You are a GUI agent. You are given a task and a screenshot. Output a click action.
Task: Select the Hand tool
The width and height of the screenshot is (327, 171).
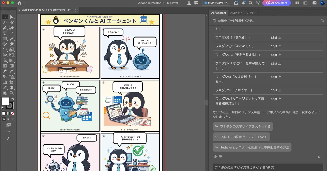(12, 88)
